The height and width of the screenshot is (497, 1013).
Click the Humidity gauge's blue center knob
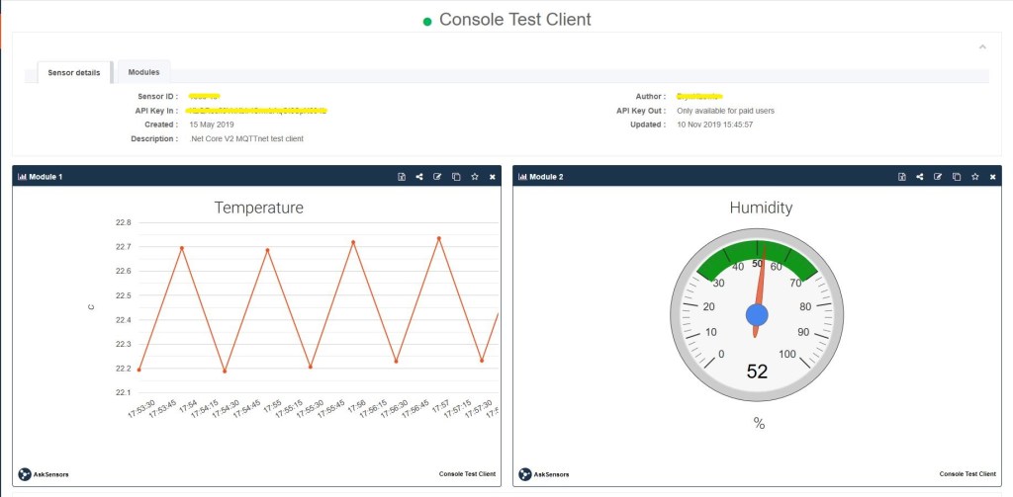pyautogui.click(x=757, y=314)
